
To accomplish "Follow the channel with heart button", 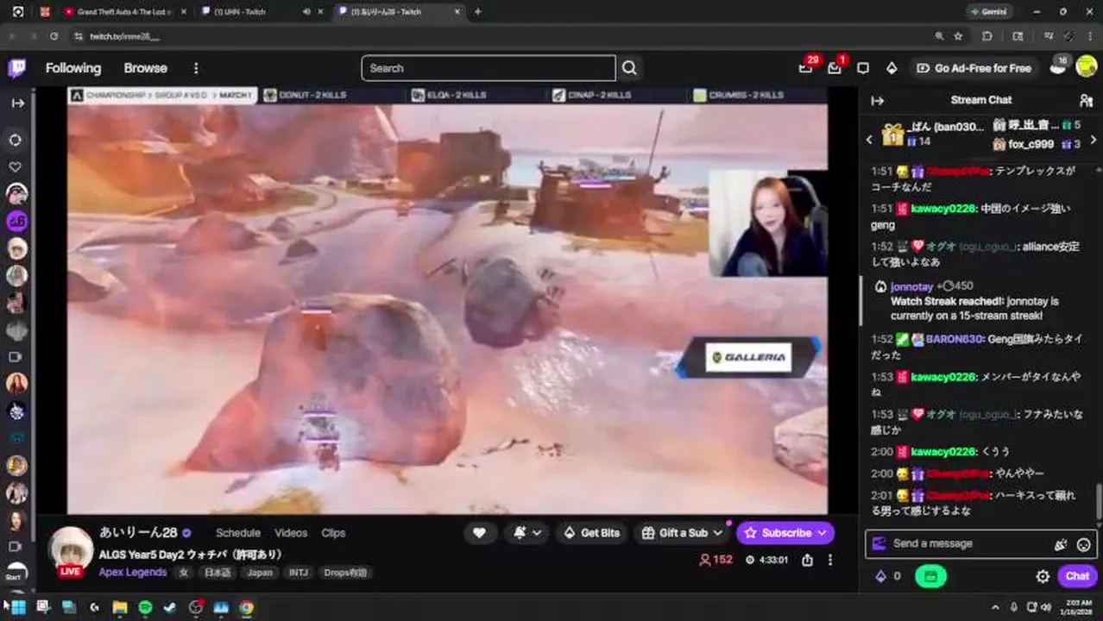I will point(479,533).
